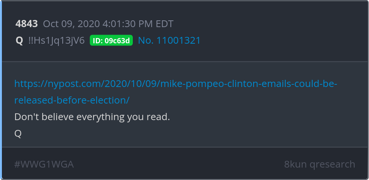Click the empty space right of No. 11001321
This screenshot has width=369, height=180.
tap(282, 40)
